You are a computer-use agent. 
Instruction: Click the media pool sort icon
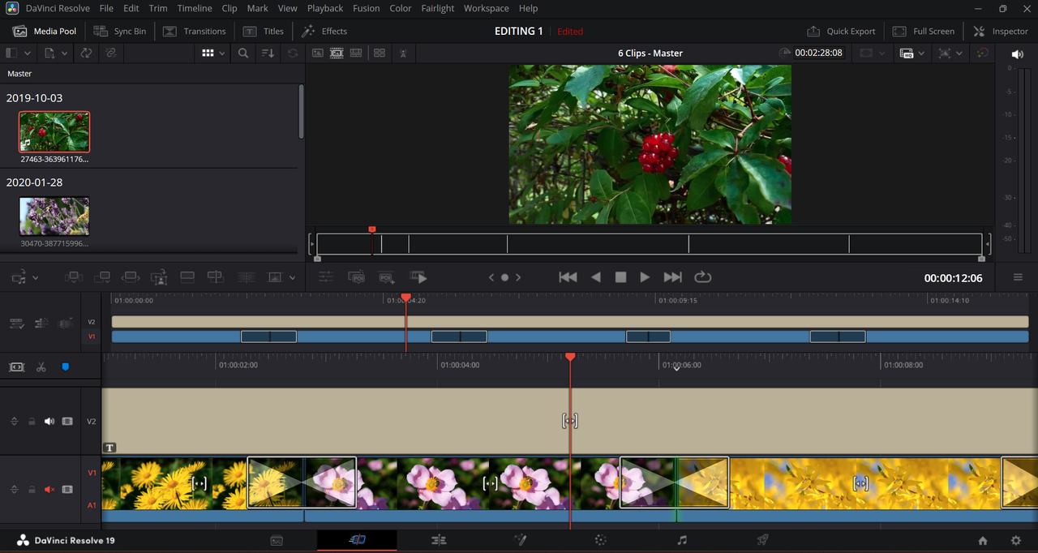(x=268, y=53)
